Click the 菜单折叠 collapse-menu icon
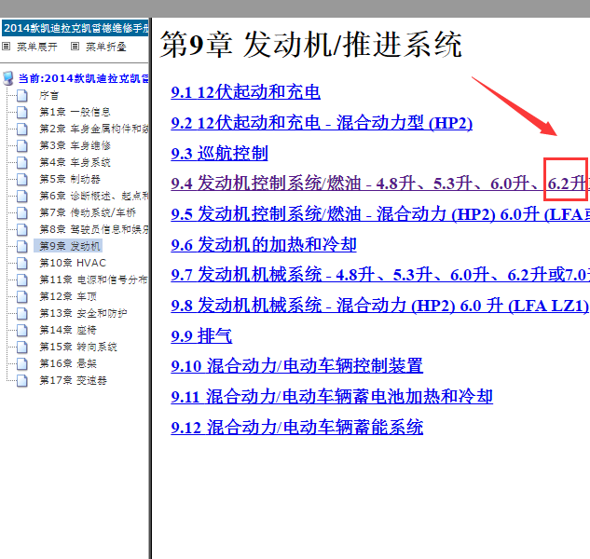This screenshot has width=590, height=559. click(75, 47)
